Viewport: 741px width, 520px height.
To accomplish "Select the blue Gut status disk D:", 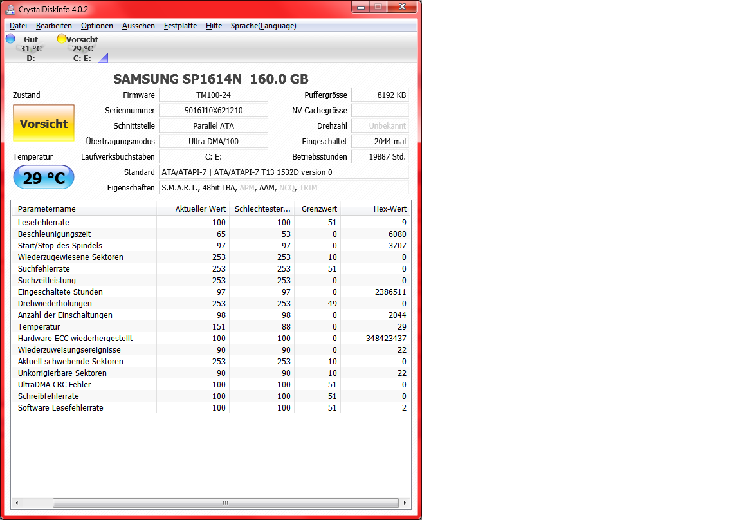I will [x=26, y=48].
